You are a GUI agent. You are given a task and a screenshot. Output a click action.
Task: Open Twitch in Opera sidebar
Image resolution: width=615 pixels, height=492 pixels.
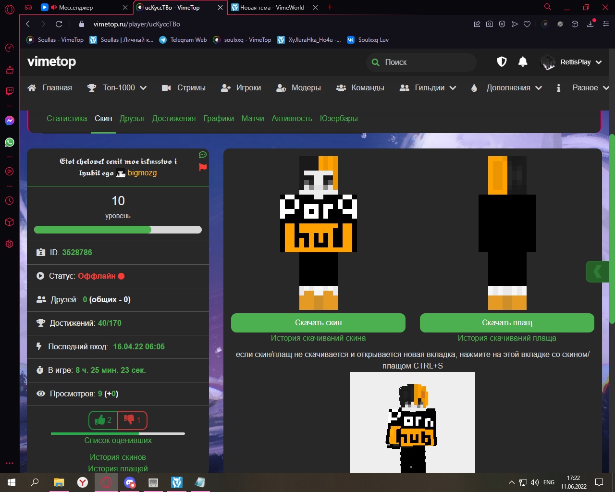9,91
